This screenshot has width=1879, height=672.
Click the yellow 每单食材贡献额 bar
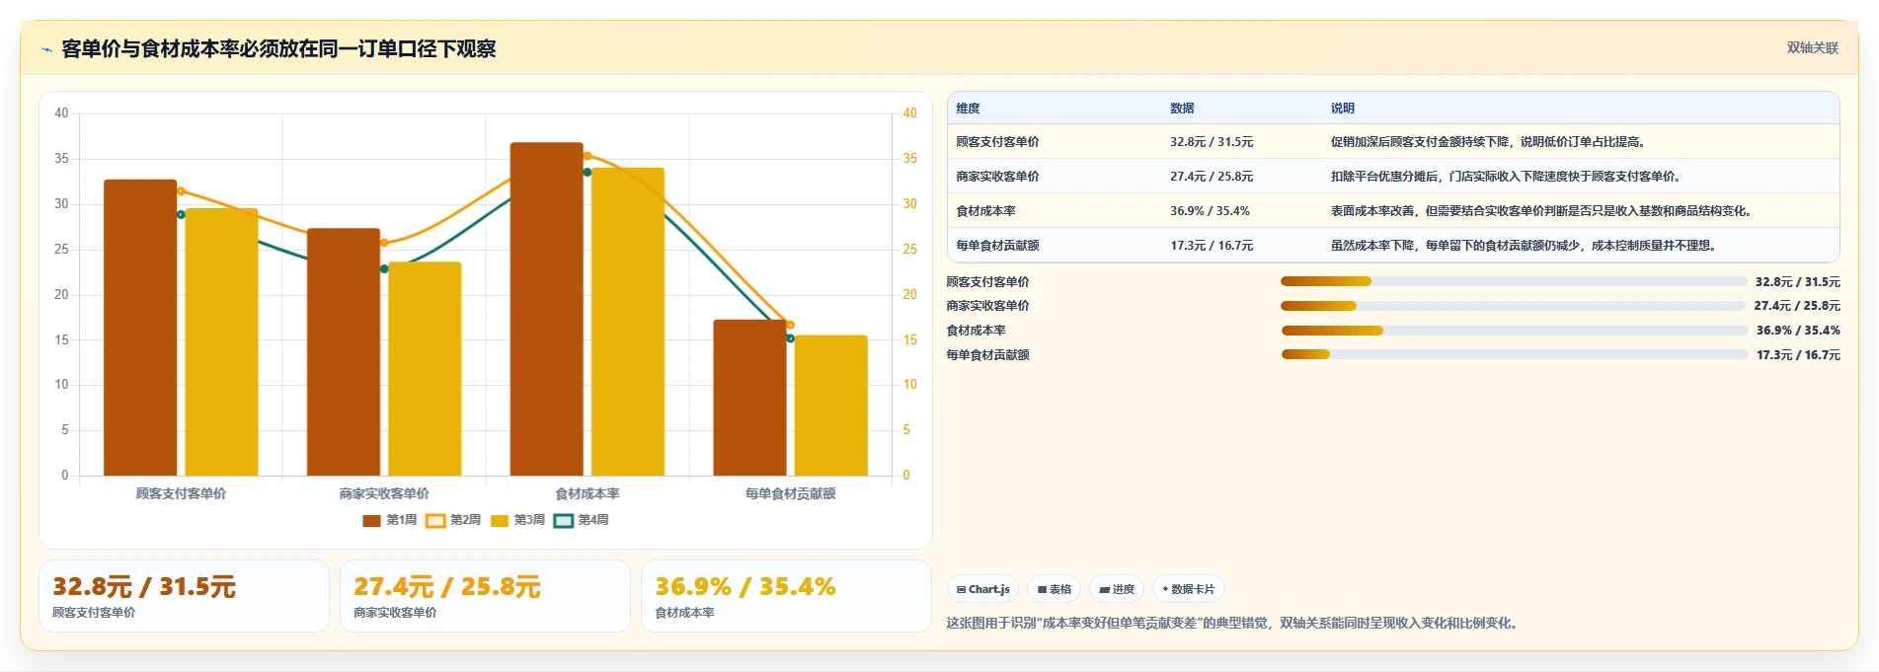pos(831,406)
